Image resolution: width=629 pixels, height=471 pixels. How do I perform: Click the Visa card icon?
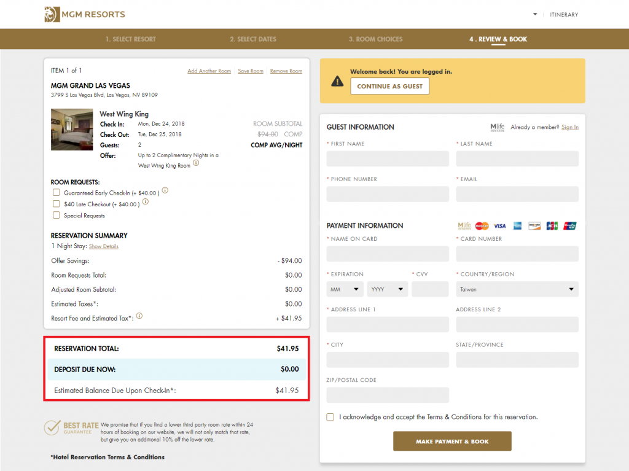click(499, 226)
